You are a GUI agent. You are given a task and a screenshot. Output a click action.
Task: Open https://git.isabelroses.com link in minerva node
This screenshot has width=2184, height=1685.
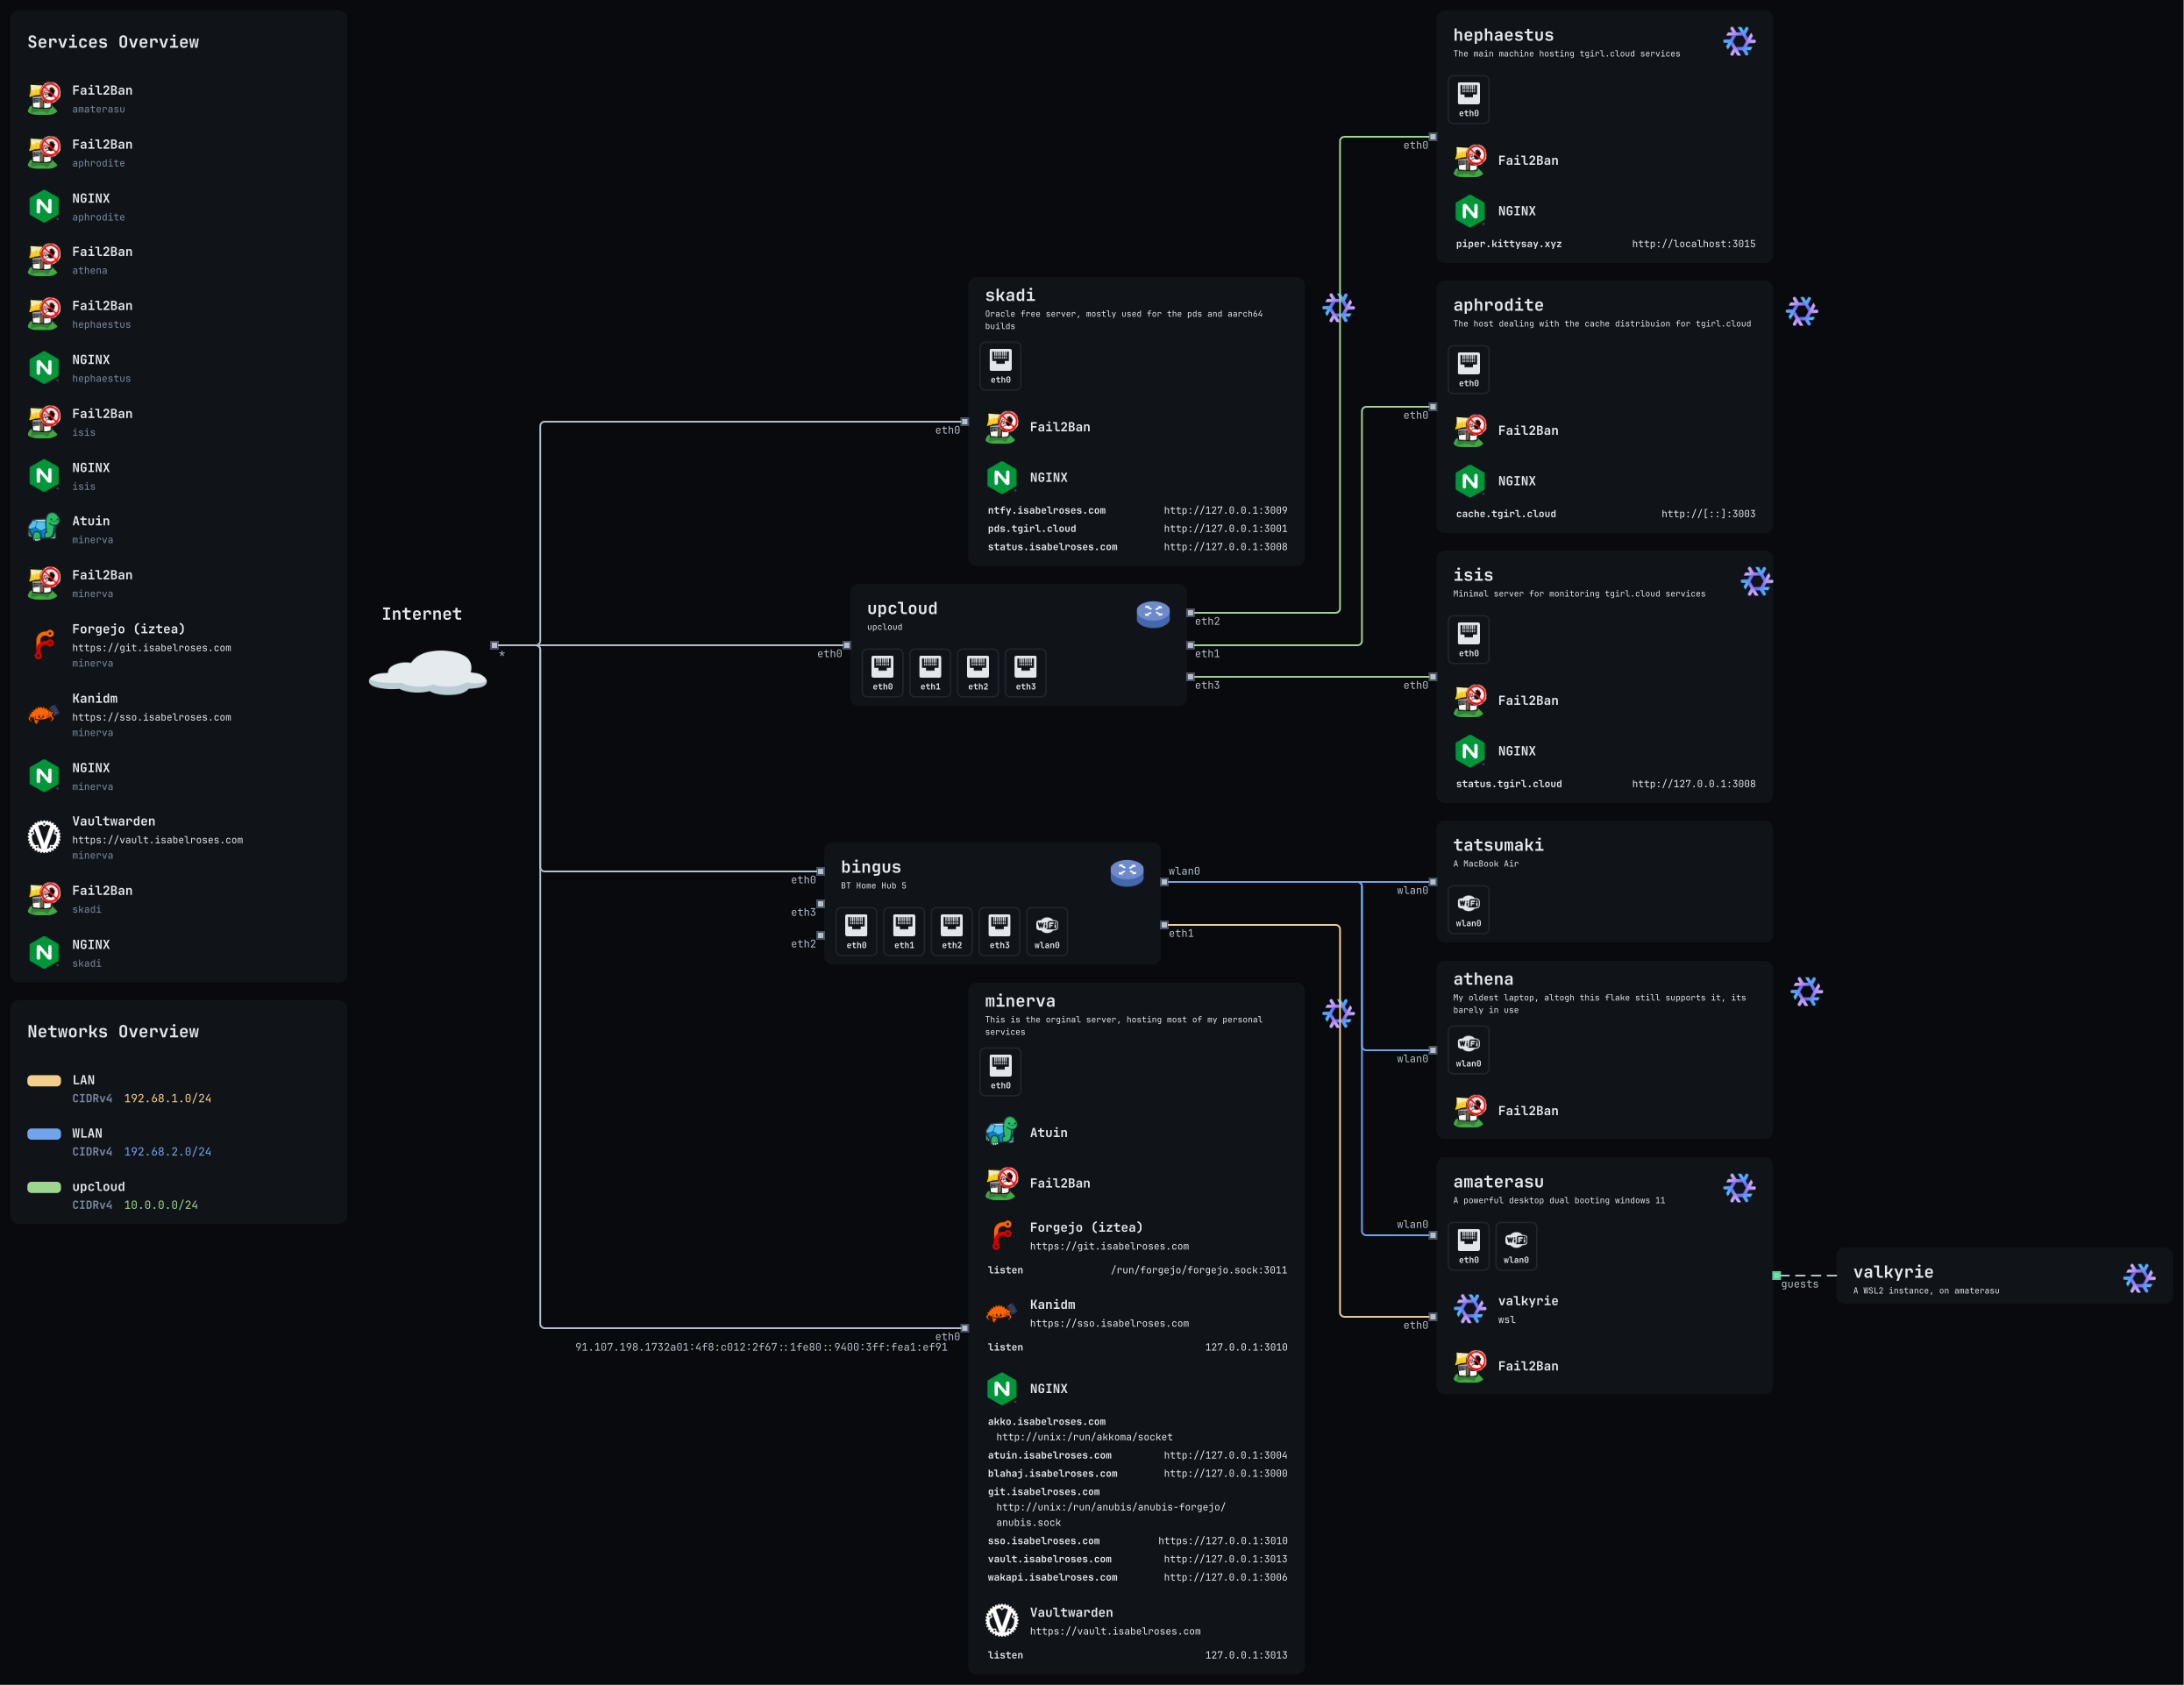click(1109, 1246)
